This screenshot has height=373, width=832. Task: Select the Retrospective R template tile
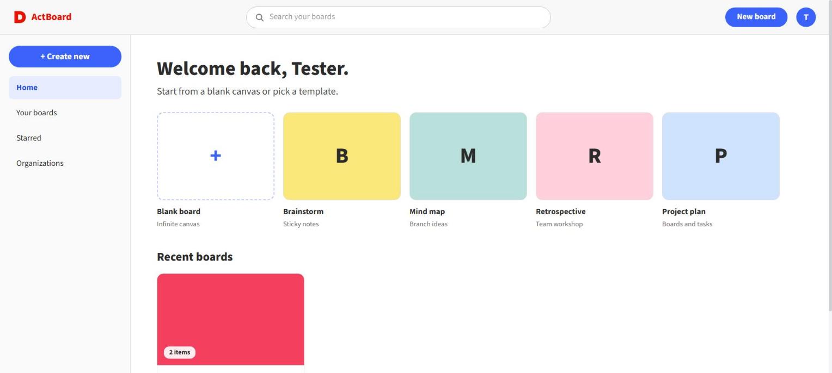point(595,156)
